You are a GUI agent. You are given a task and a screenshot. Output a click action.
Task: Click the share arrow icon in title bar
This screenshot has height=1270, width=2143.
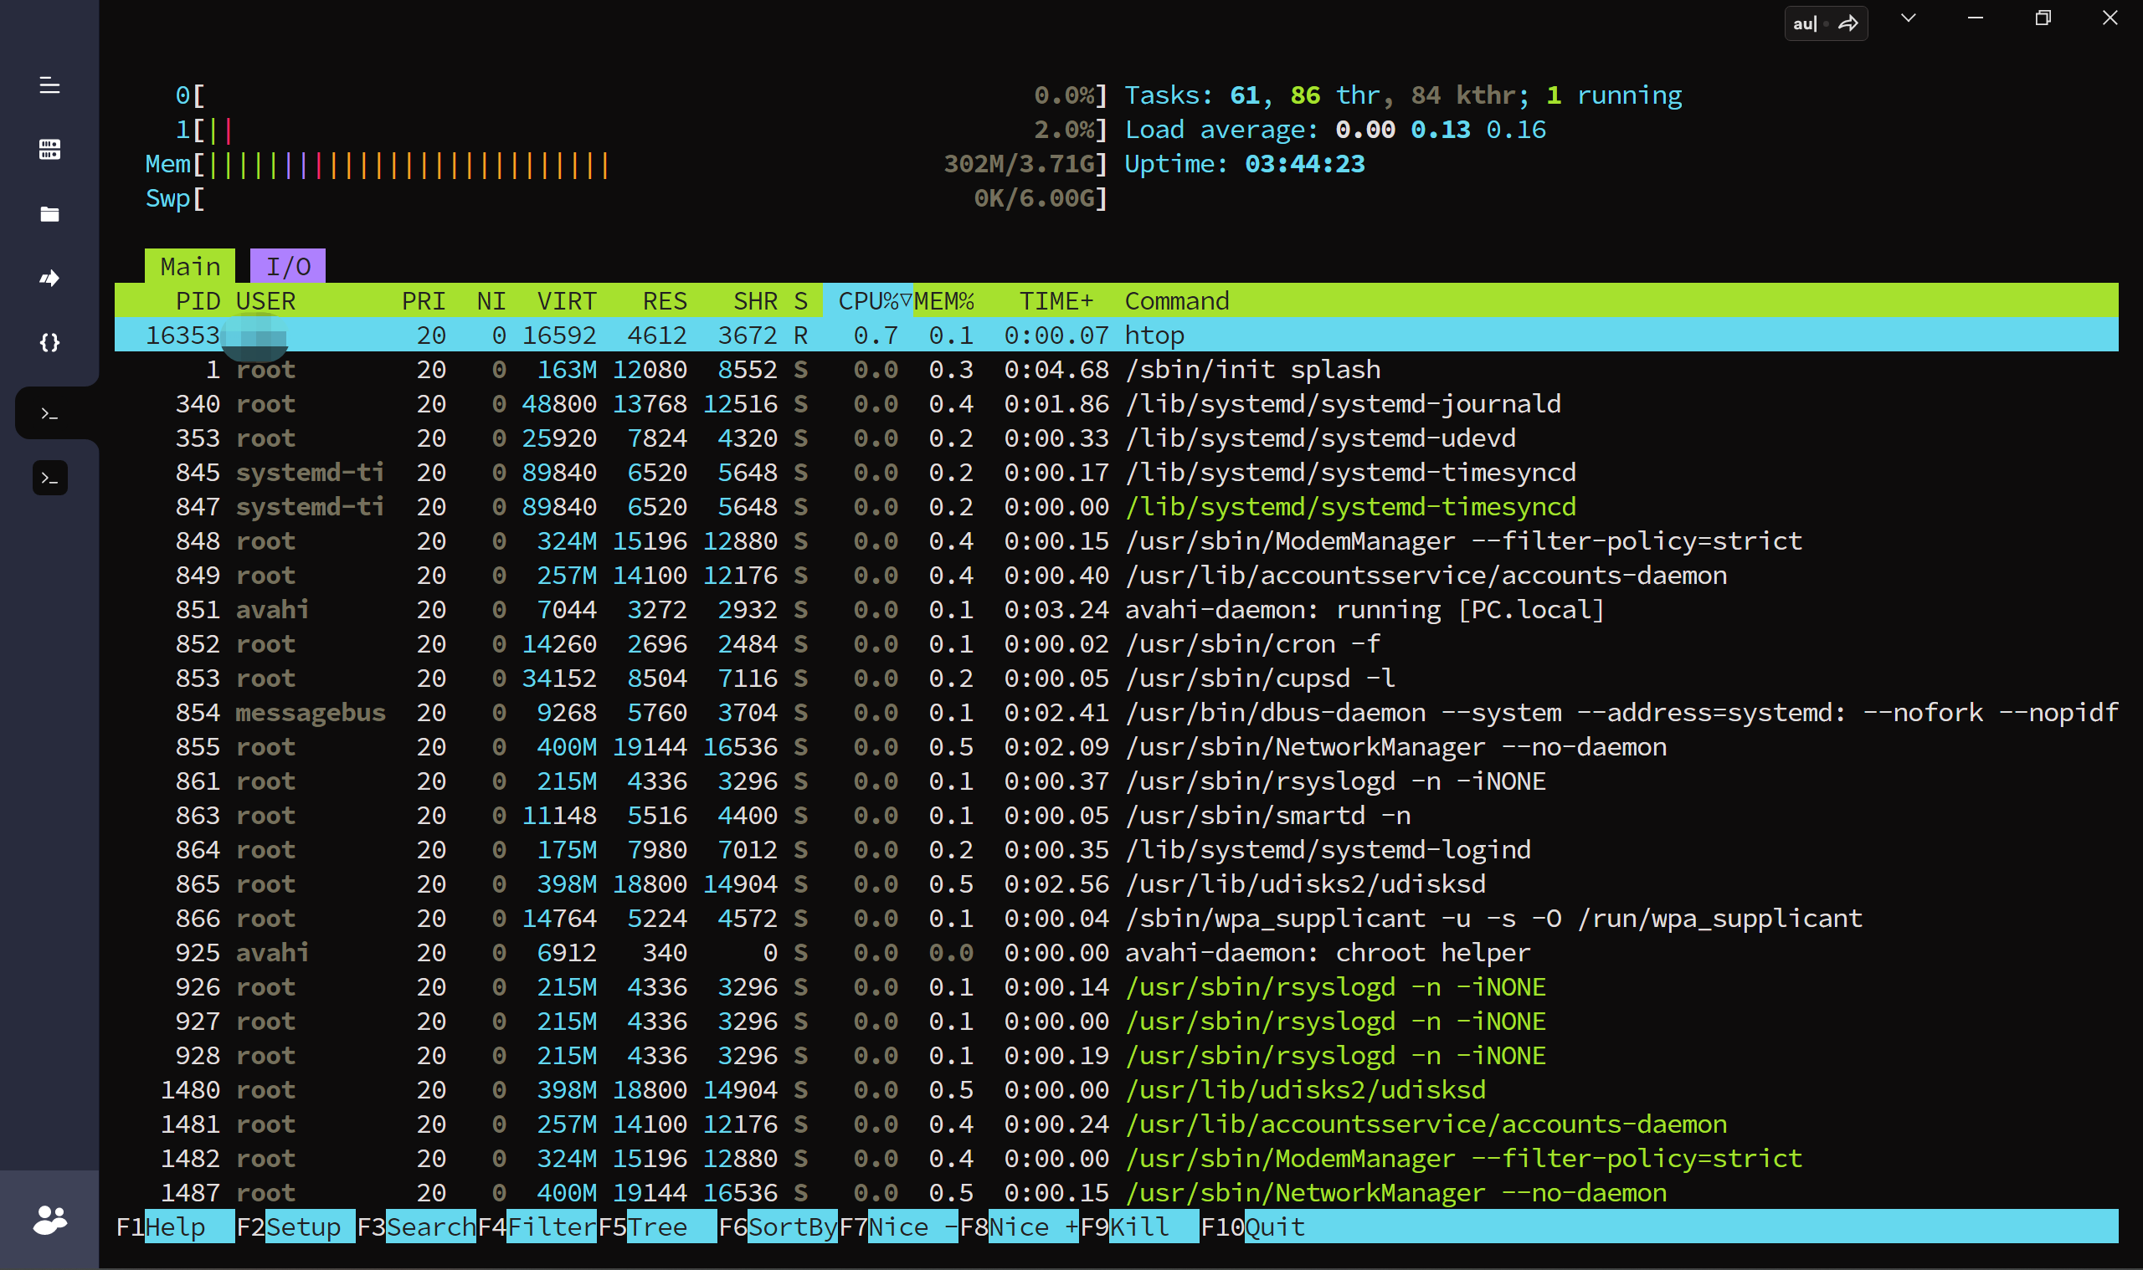(1848, 23)
